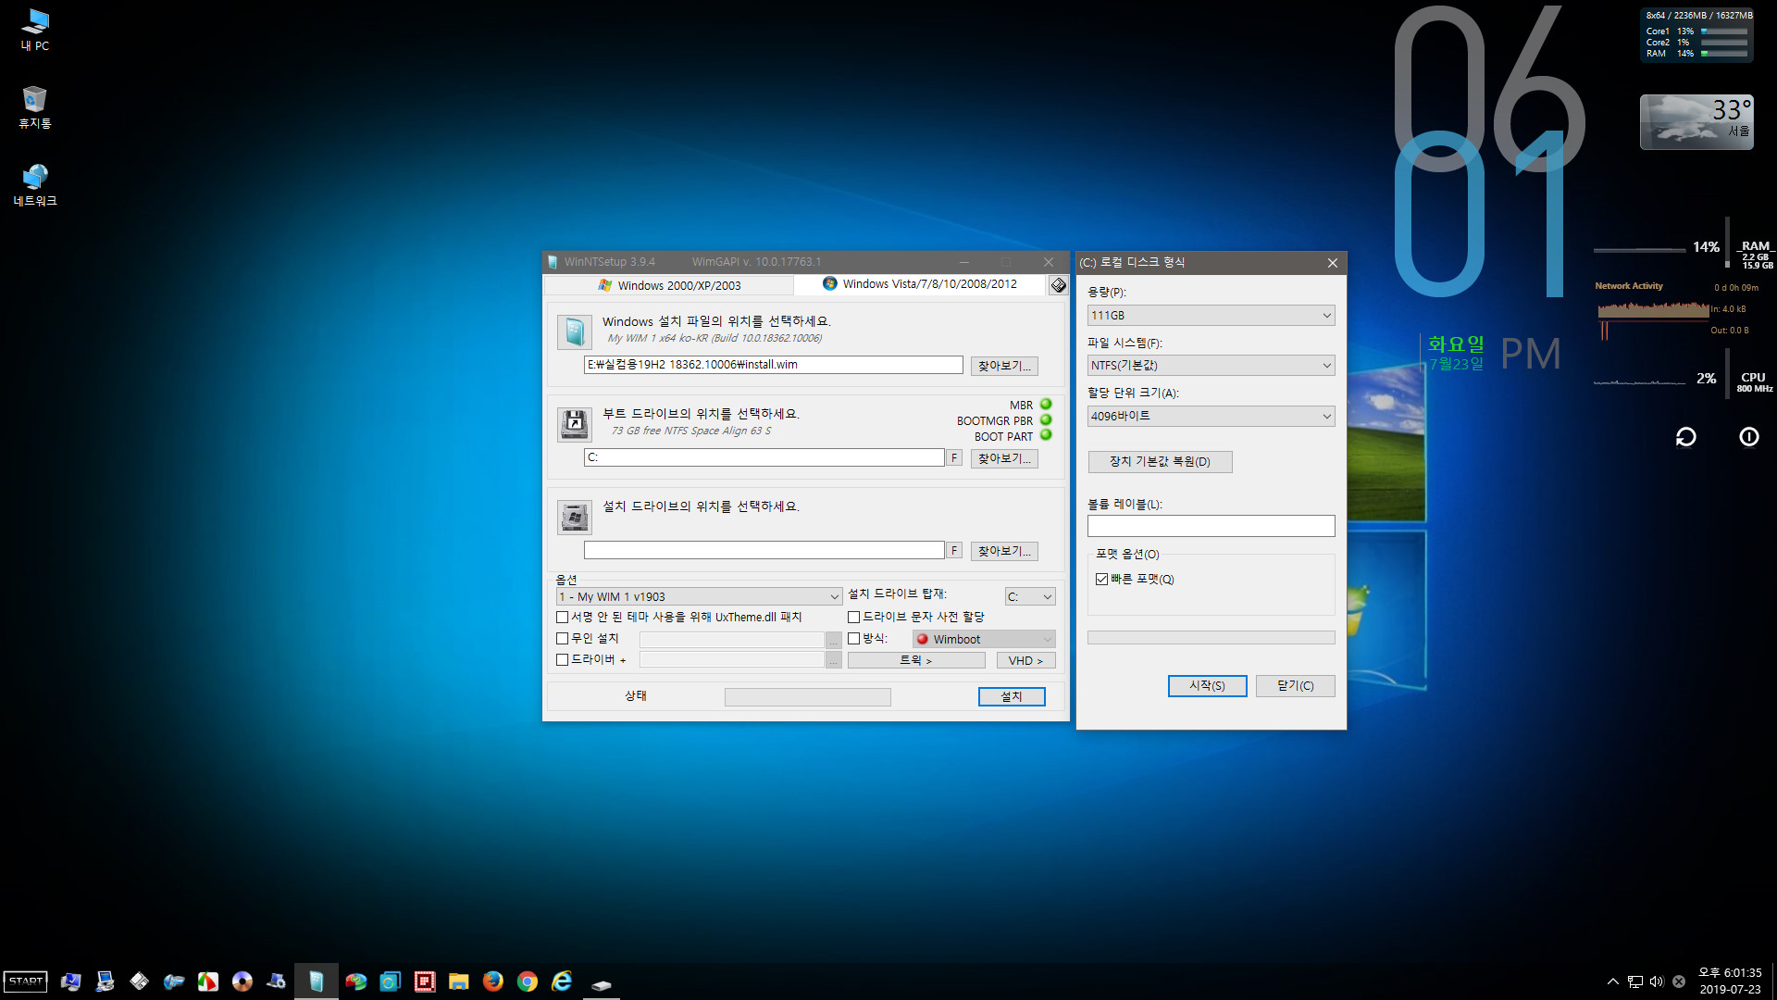This screenshot has height=1000, width=1777.
Task: Open the 할당 단위 크기 4096바이트 dropdown
Action: click(x=1211, y=416)
